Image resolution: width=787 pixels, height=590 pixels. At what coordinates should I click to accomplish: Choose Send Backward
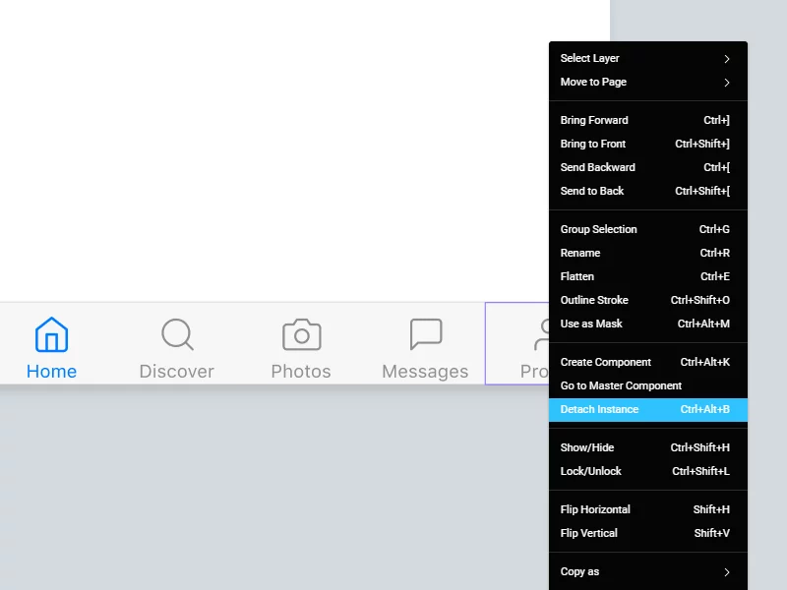point(648,167)
